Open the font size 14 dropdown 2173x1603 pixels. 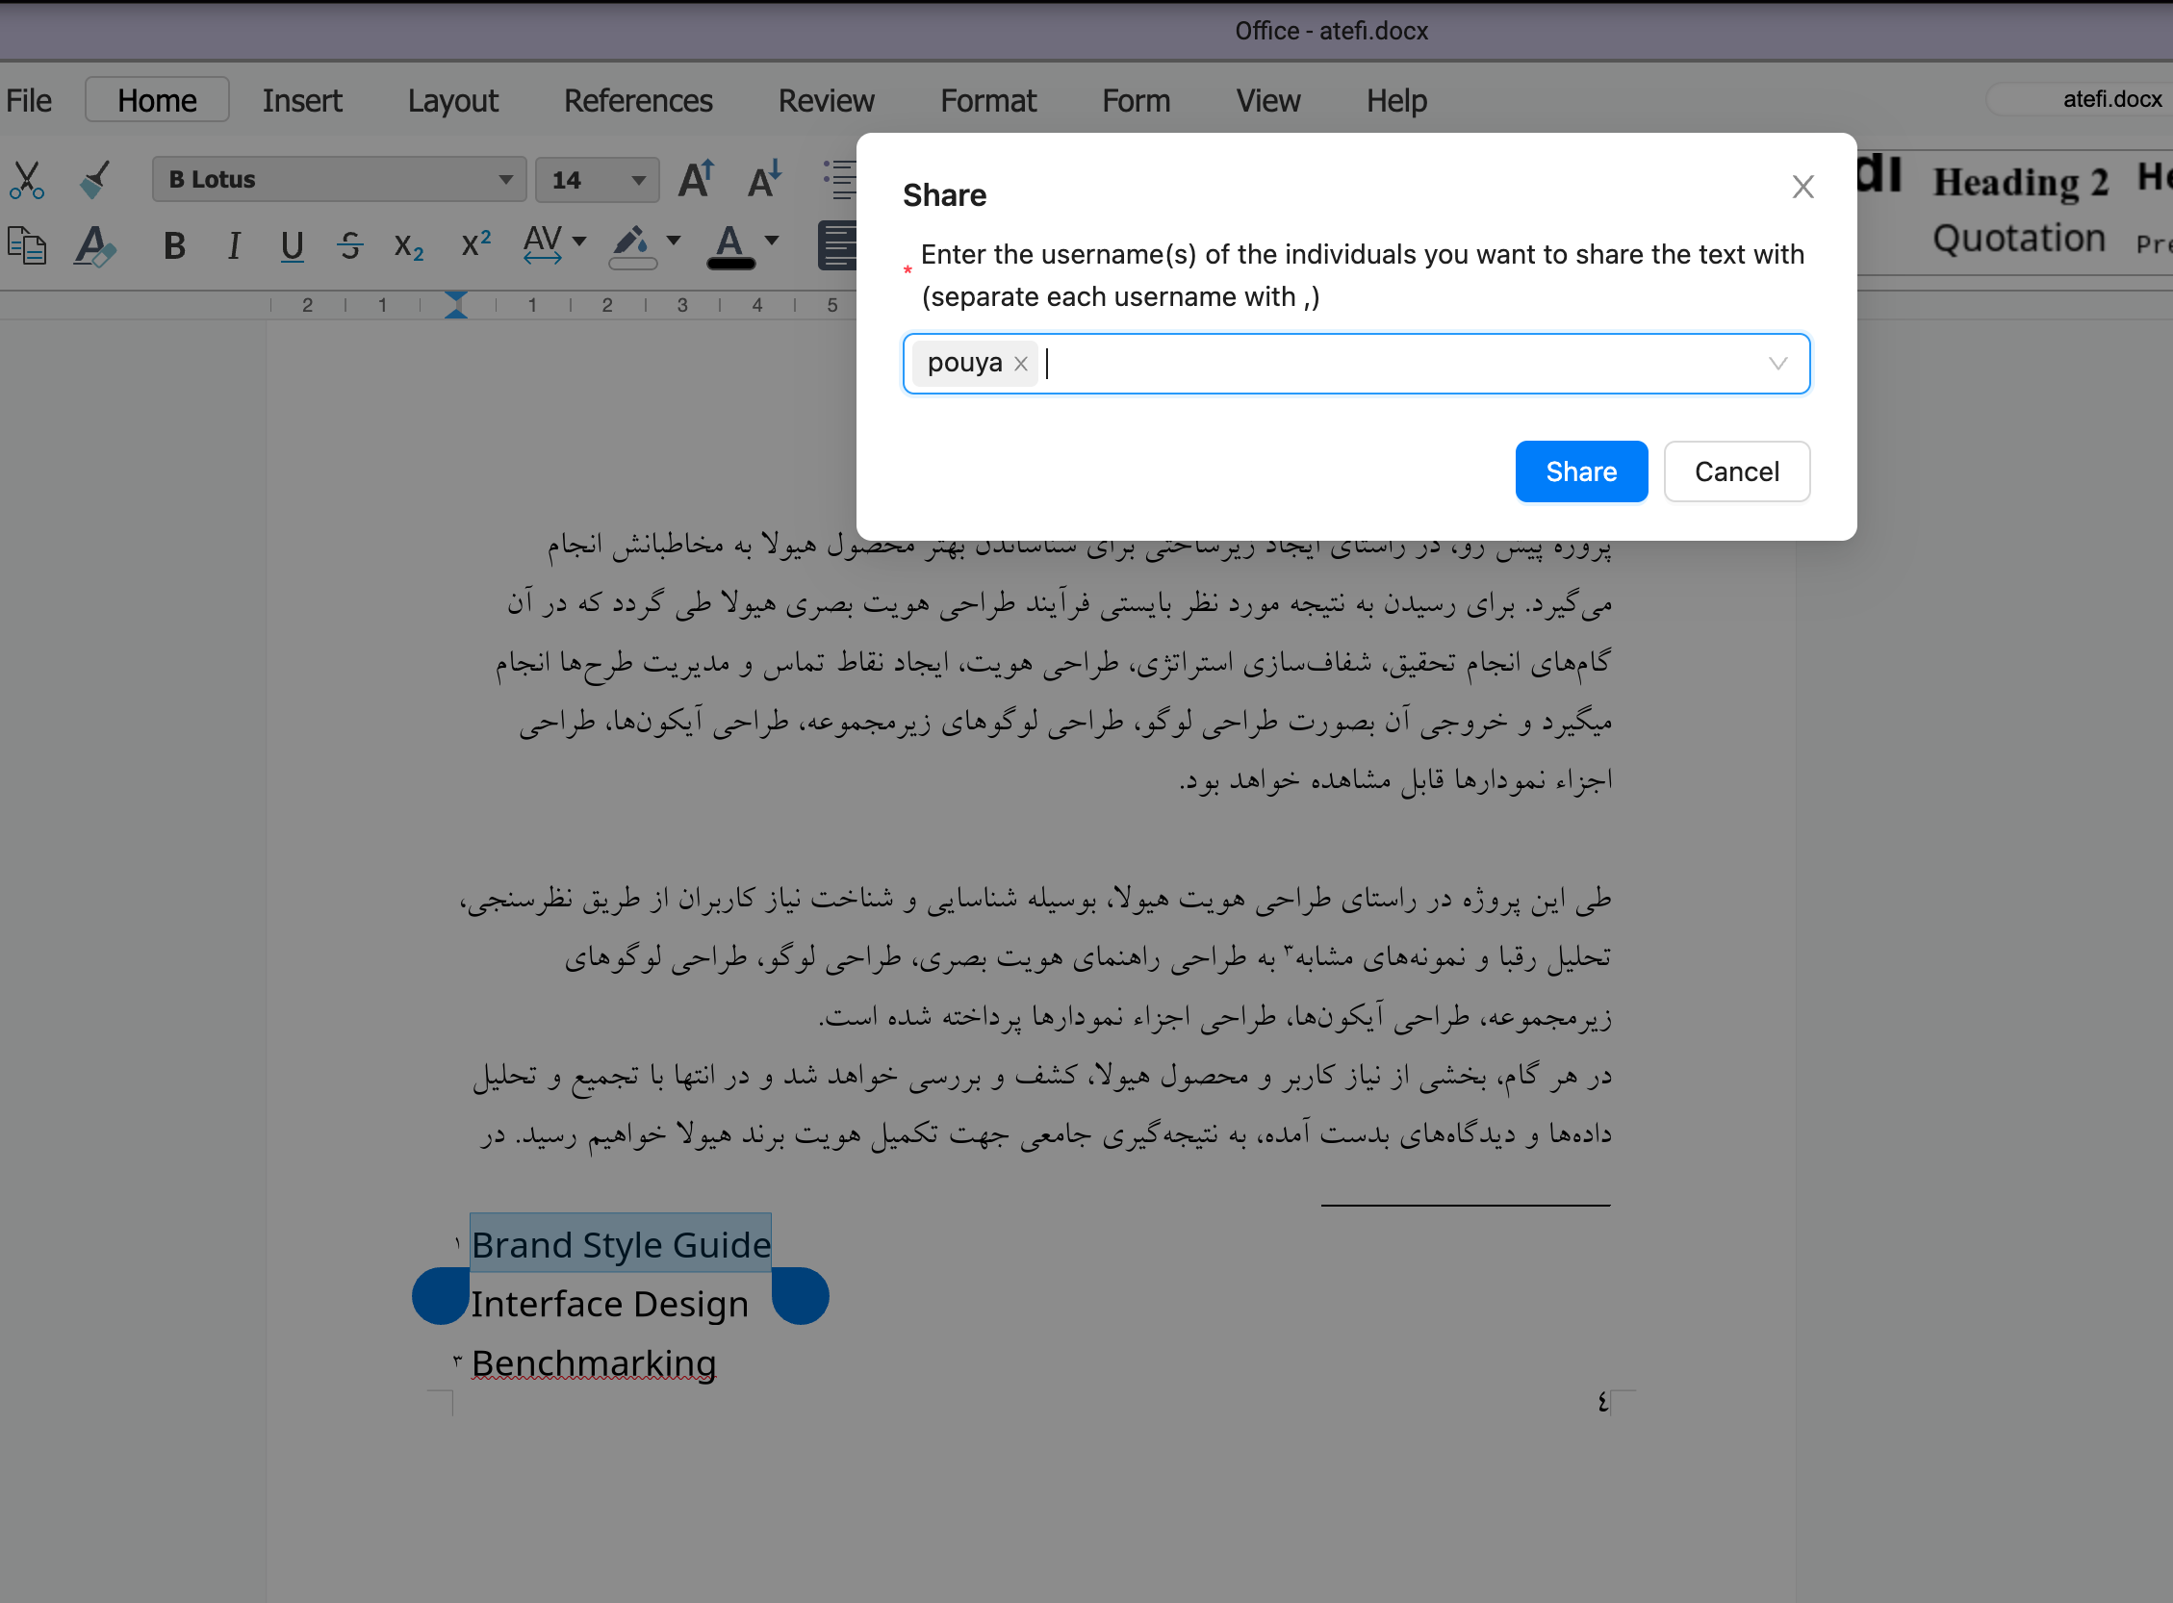click(638, 180)
